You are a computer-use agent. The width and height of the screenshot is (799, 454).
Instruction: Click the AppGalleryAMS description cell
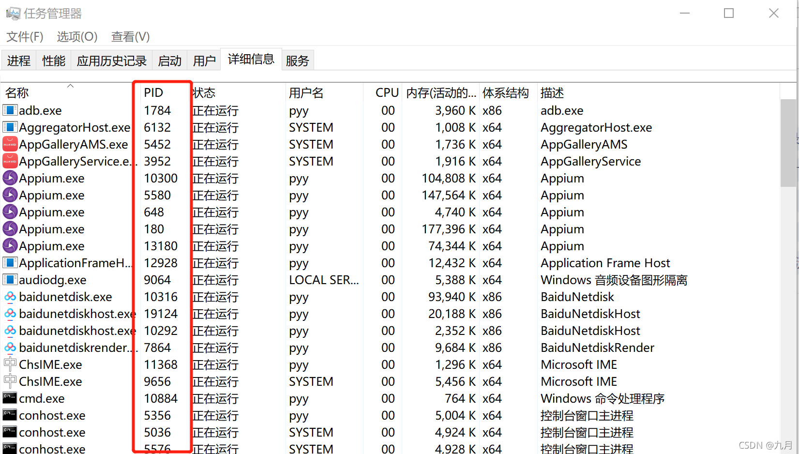[x=584, y=144]
